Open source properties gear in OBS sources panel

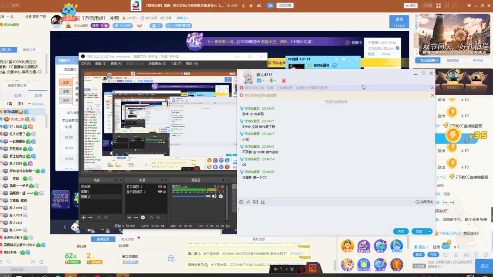[x=143, y=217]
